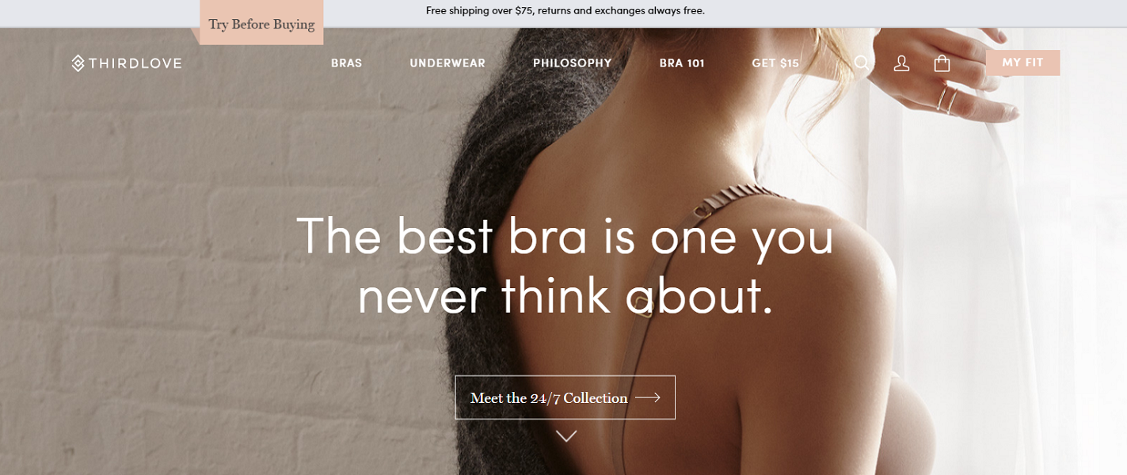View the shopping bag icon
The height and width of the screenshot is (475, 1127).
coord(942,63)
